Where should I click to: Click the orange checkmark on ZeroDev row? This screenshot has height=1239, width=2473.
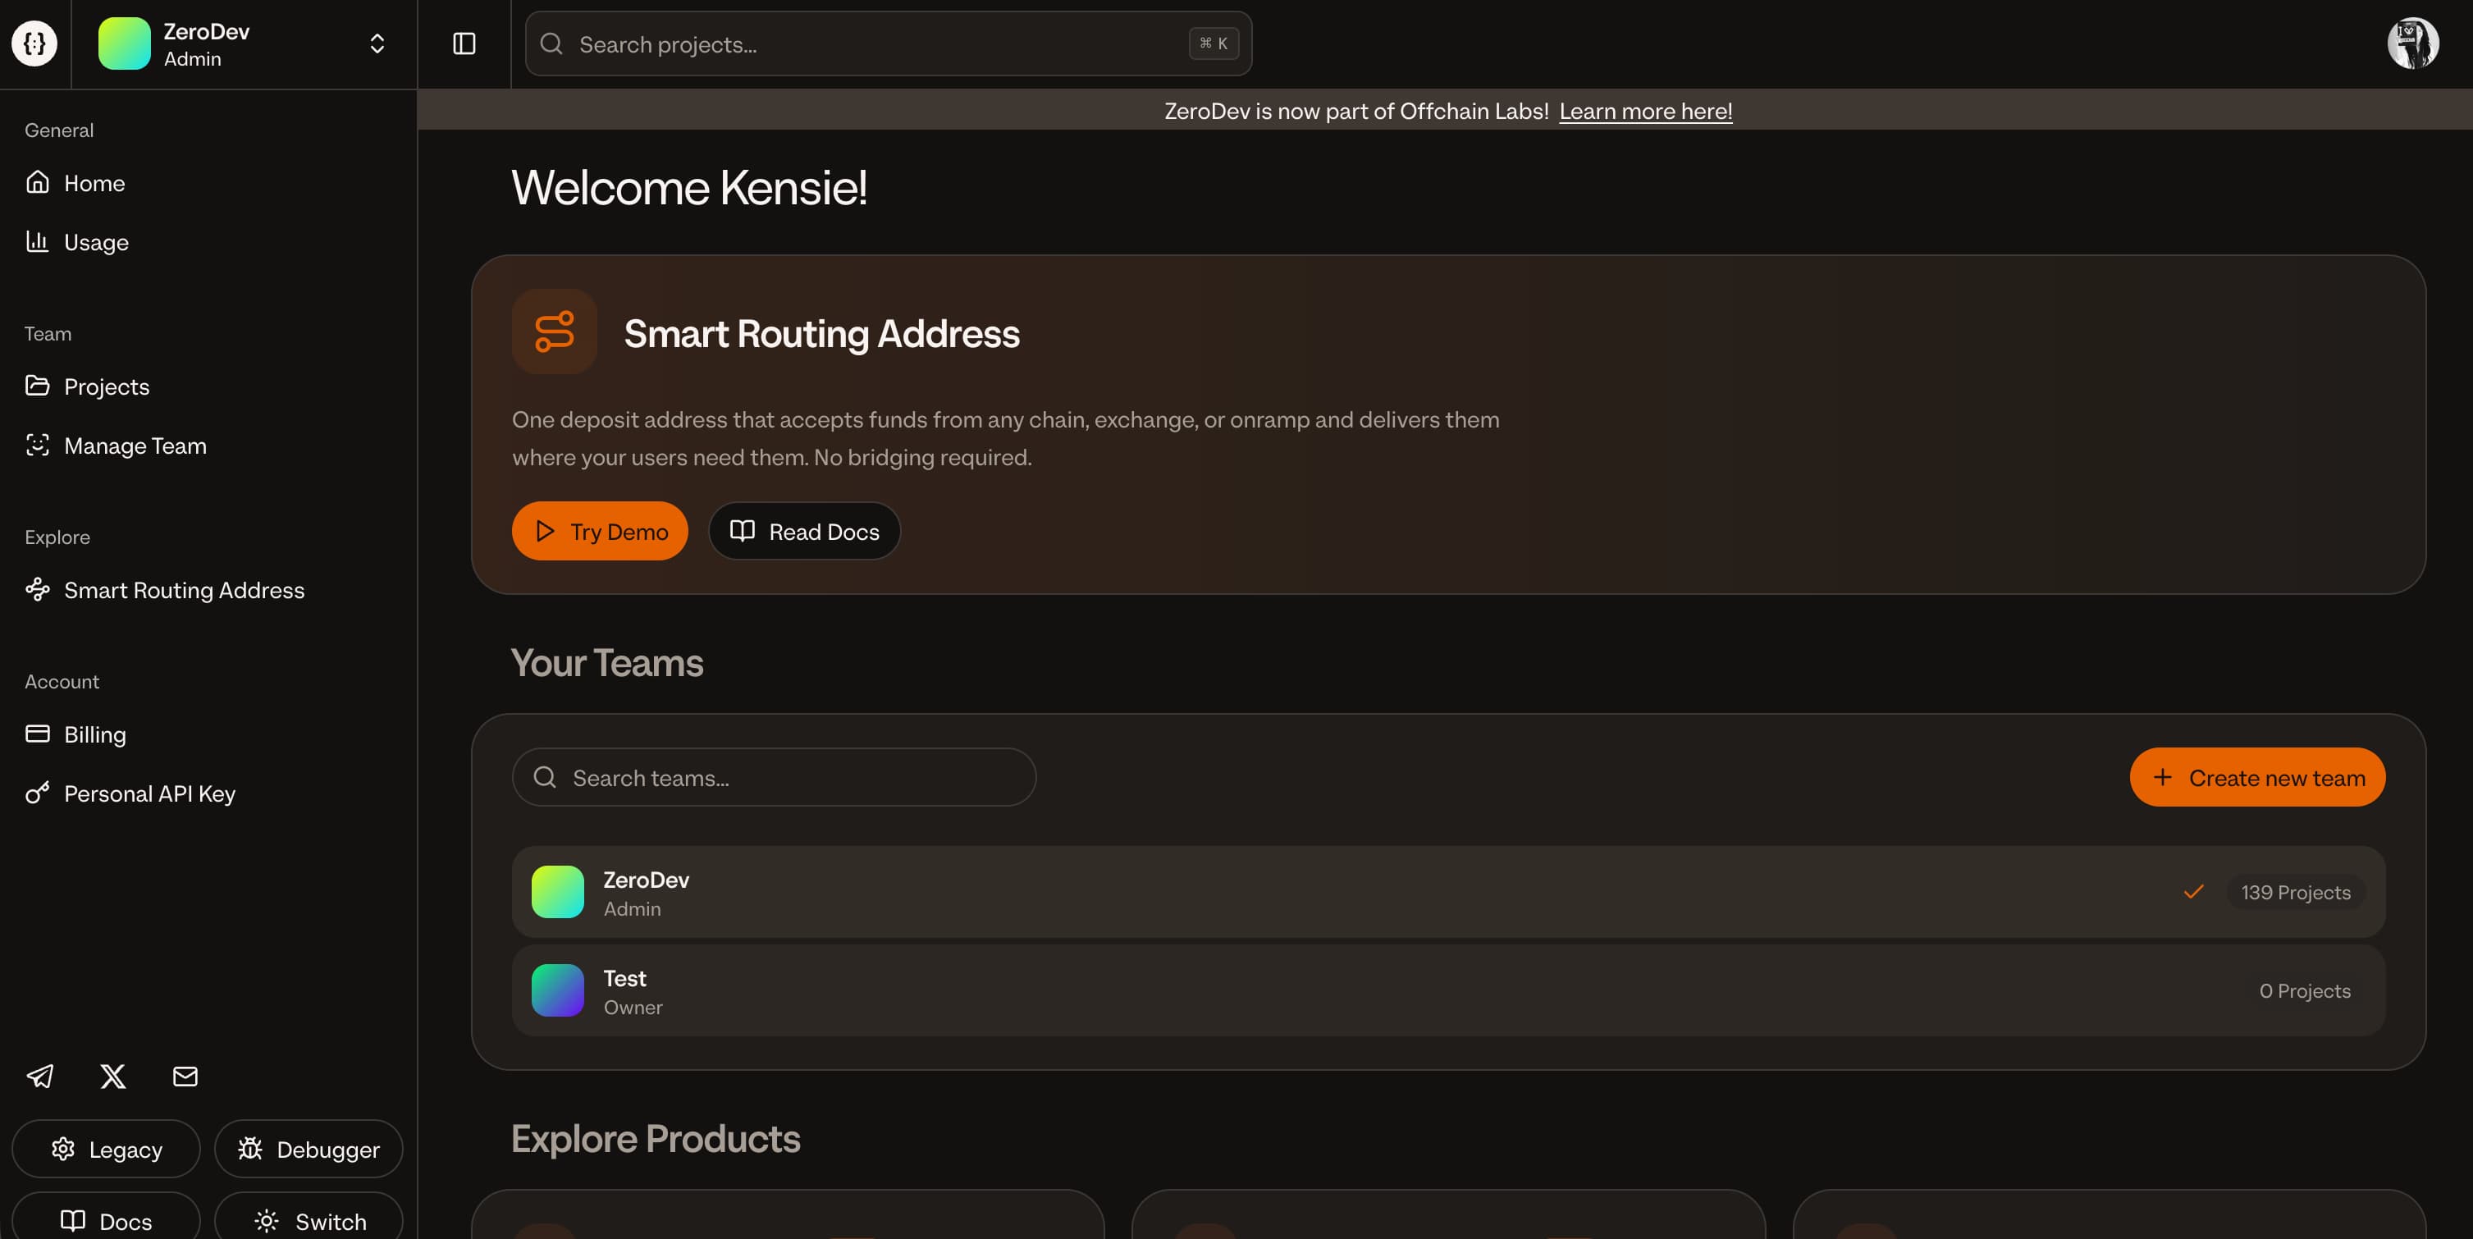coord(2192,892)
